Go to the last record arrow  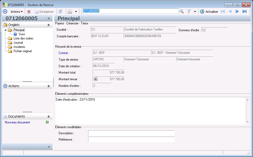(244, 11)
